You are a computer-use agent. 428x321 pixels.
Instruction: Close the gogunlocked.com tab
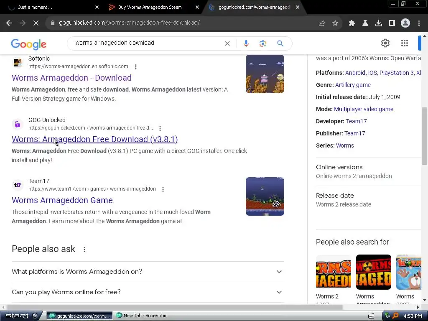coord(298,8)
